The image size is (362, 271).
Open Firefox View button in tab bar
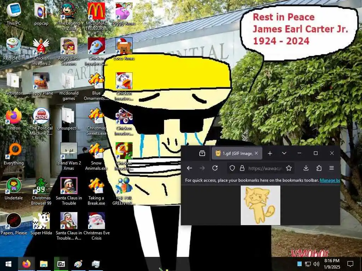[202, 153]
